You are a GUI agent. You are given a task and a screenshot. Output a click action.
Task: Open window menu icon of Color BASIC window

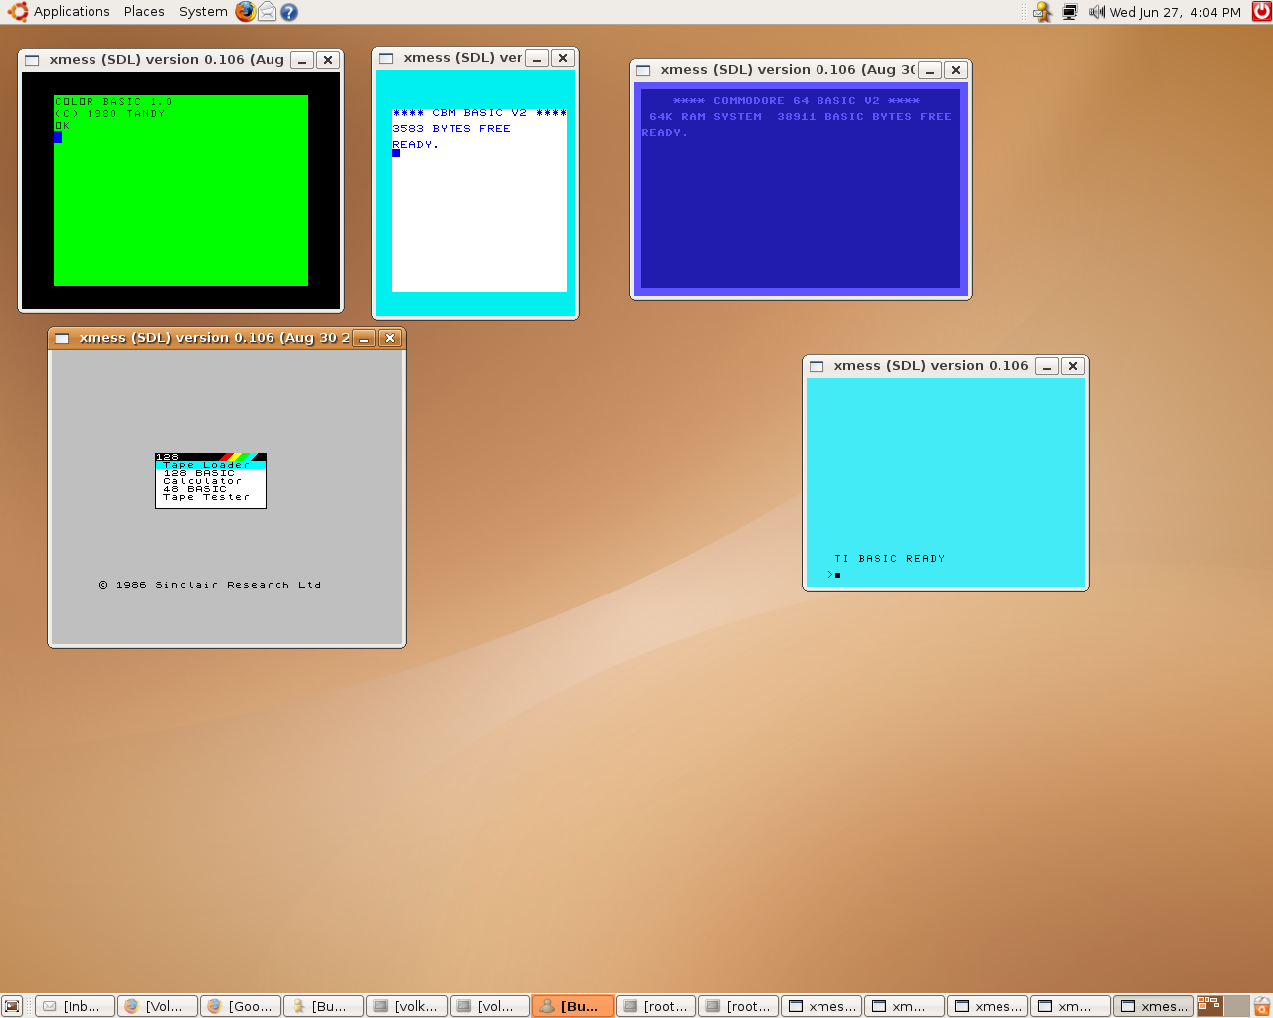(32, 60)
